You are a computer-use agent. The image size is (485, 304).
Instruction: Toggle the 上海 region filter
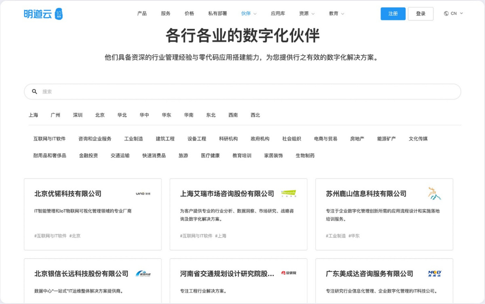[x=33, y=115]
